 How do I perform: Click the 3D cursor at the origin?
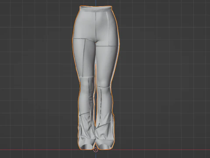click(95, 150)
